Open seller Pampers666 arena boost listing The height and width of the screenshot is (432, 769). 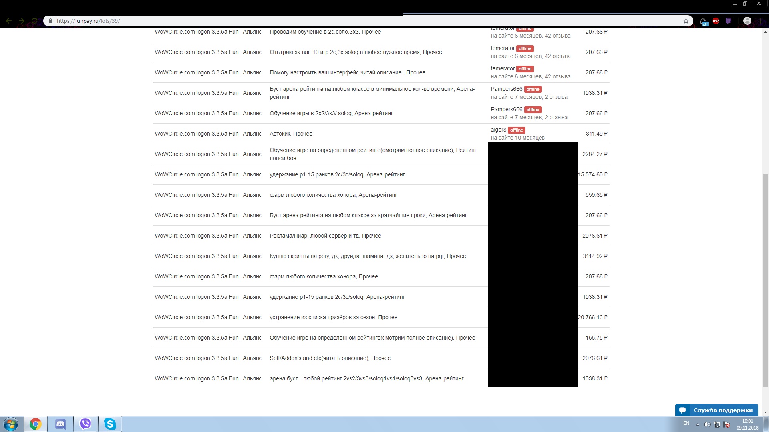(372, 93)
